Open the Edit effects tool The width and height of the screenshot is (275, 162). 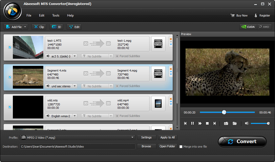(x=74, y=27)
